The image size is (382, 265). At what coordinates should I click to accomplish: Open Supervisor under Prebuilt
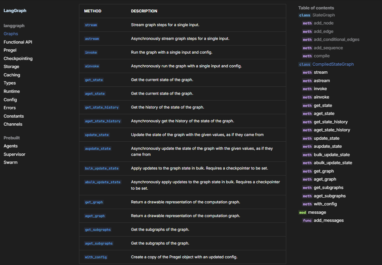point(14,154)
